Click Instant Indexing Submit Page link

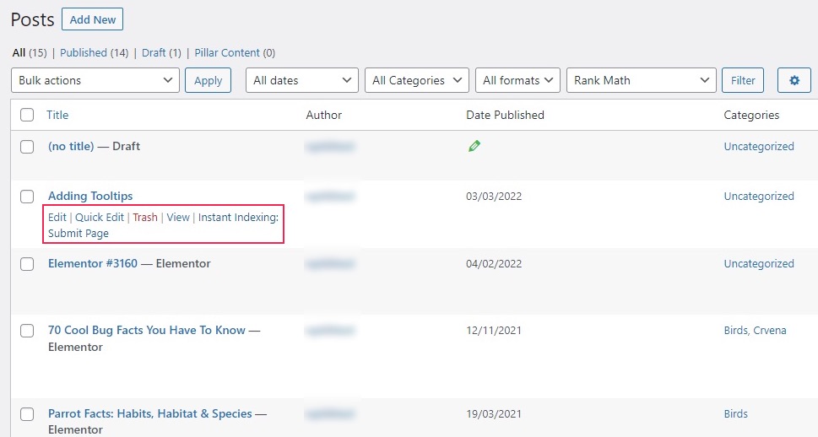pyautogui.click(x=79, y=234)
